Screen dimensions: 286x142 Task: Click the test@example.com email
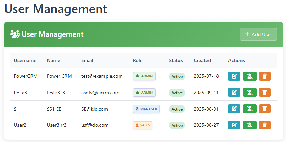point(102,76)
